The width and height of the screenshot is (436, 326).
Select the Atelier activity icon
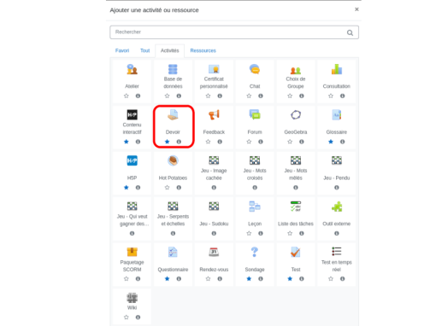[x=132, y=69]
